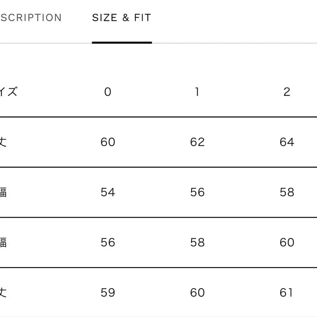The image size is (317, 317).
Task: Click the row label beside value 59
Action: coord(3,293)
